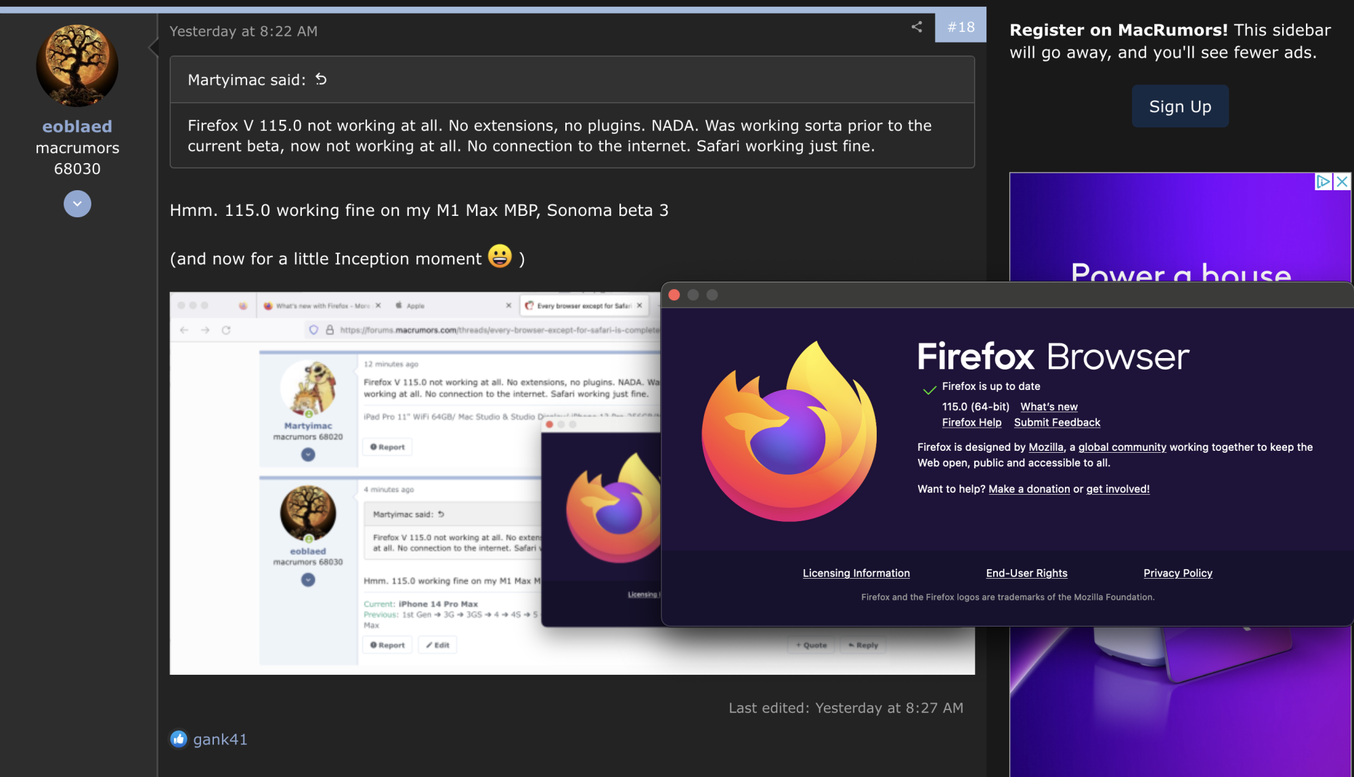This screenshot has height=777, width=1354.
Task: Click the get involved! link
Action: tap(1118, 489)
